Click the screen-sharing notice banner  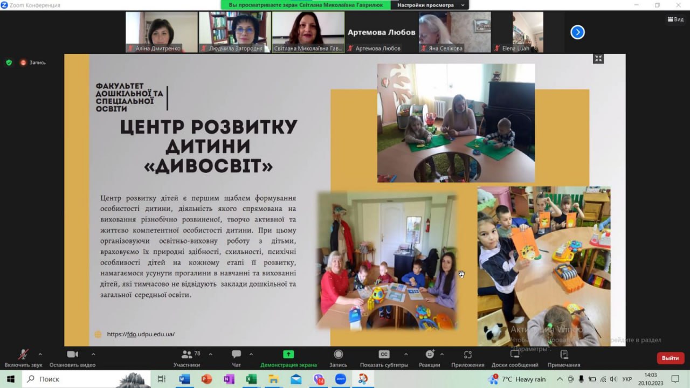tap(306, 5)
